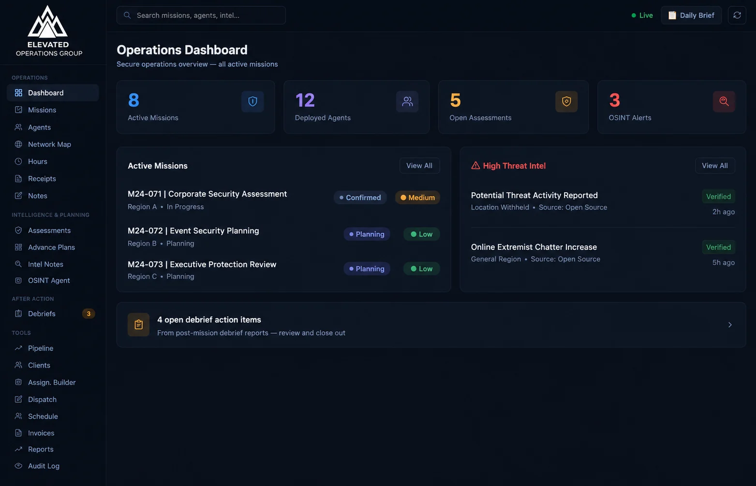
Task: Click the refresh icon button
Action: tap(737, 15)
